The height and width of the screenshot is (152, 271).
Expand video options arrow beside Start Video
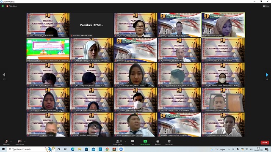(x=25, y=141)
